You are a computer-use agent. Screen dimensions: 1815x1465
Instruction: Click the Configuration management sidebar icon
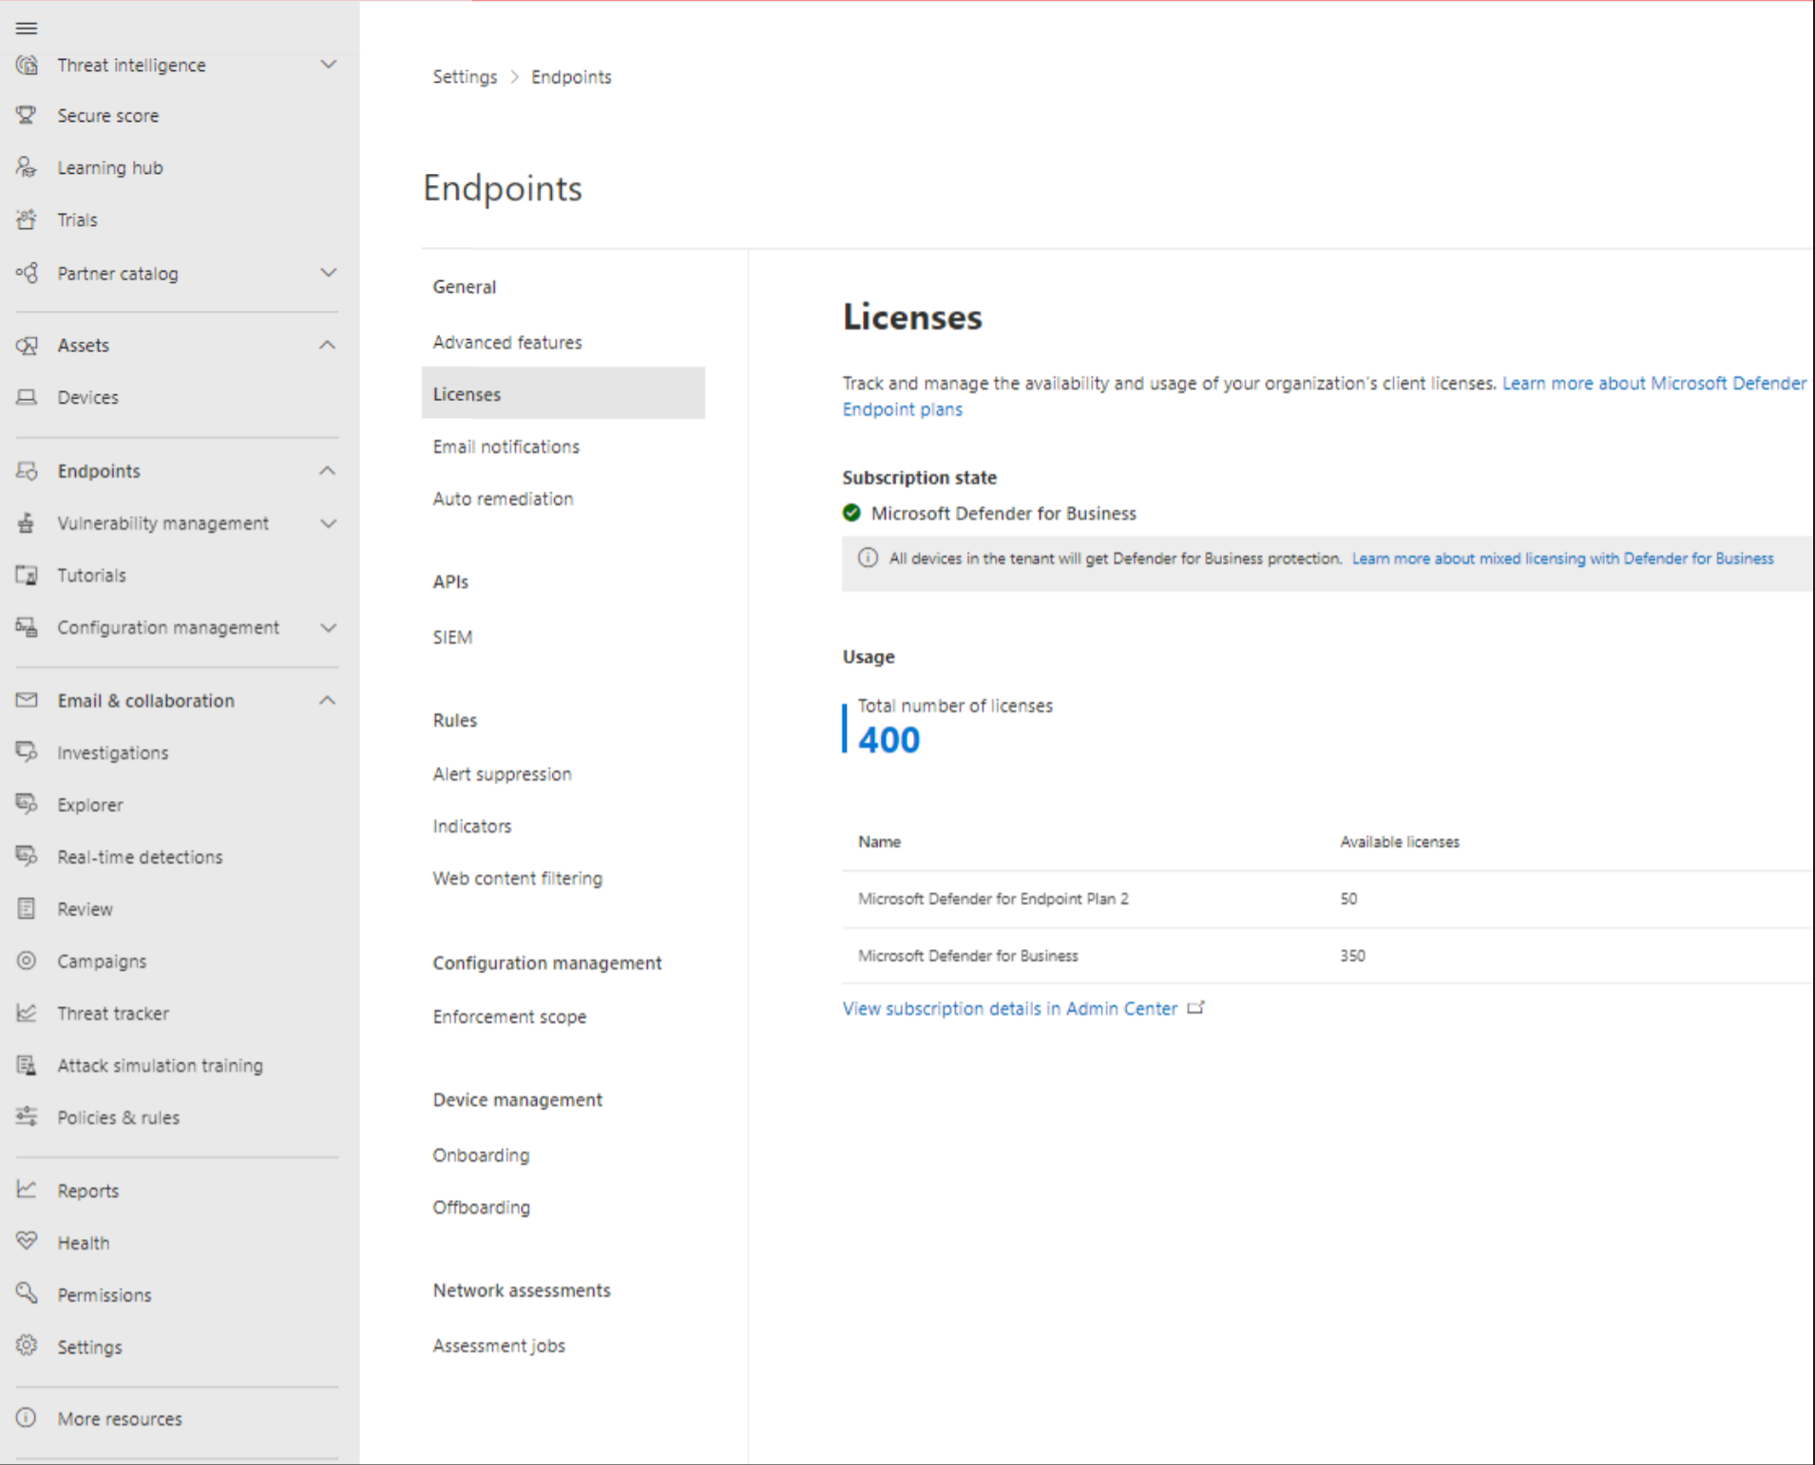coord(27,627)
